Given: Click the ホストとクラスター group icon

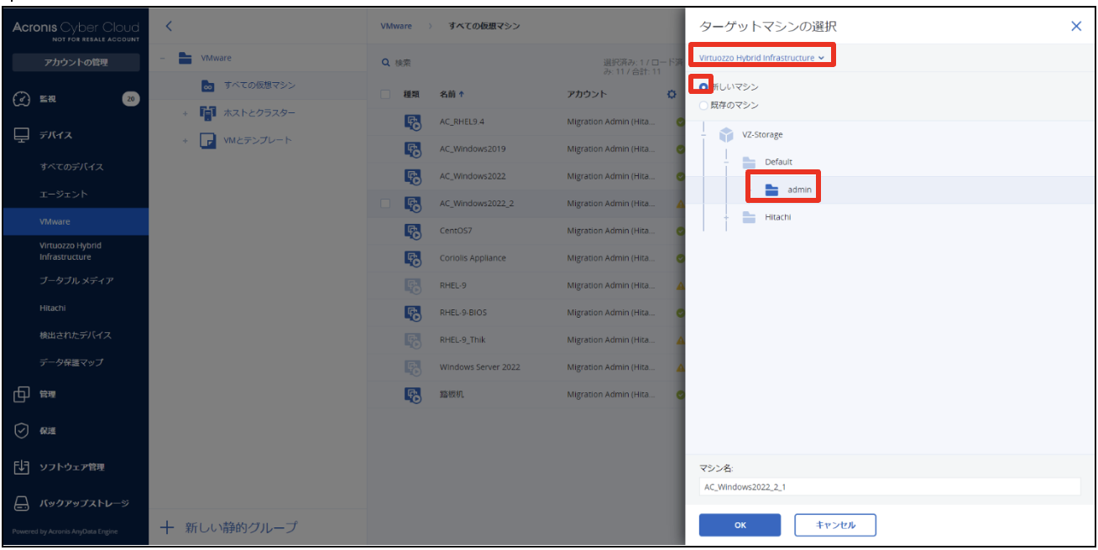Looking at the screenshot, I should [208, 112].
